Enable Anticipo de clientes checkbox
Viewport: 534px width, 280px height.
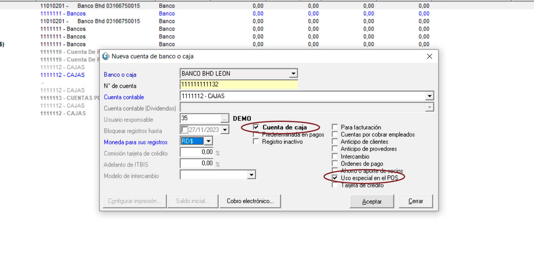pos(335,142)
